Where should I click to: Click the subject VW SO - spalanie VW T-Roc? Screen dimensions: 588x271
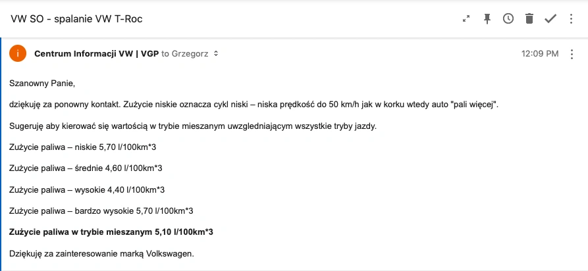(x=76, y=18)
